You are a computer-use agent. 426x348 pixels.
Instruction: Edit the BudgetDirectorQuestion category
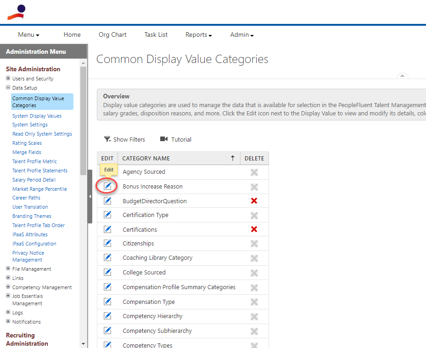[x=107, y=201]
